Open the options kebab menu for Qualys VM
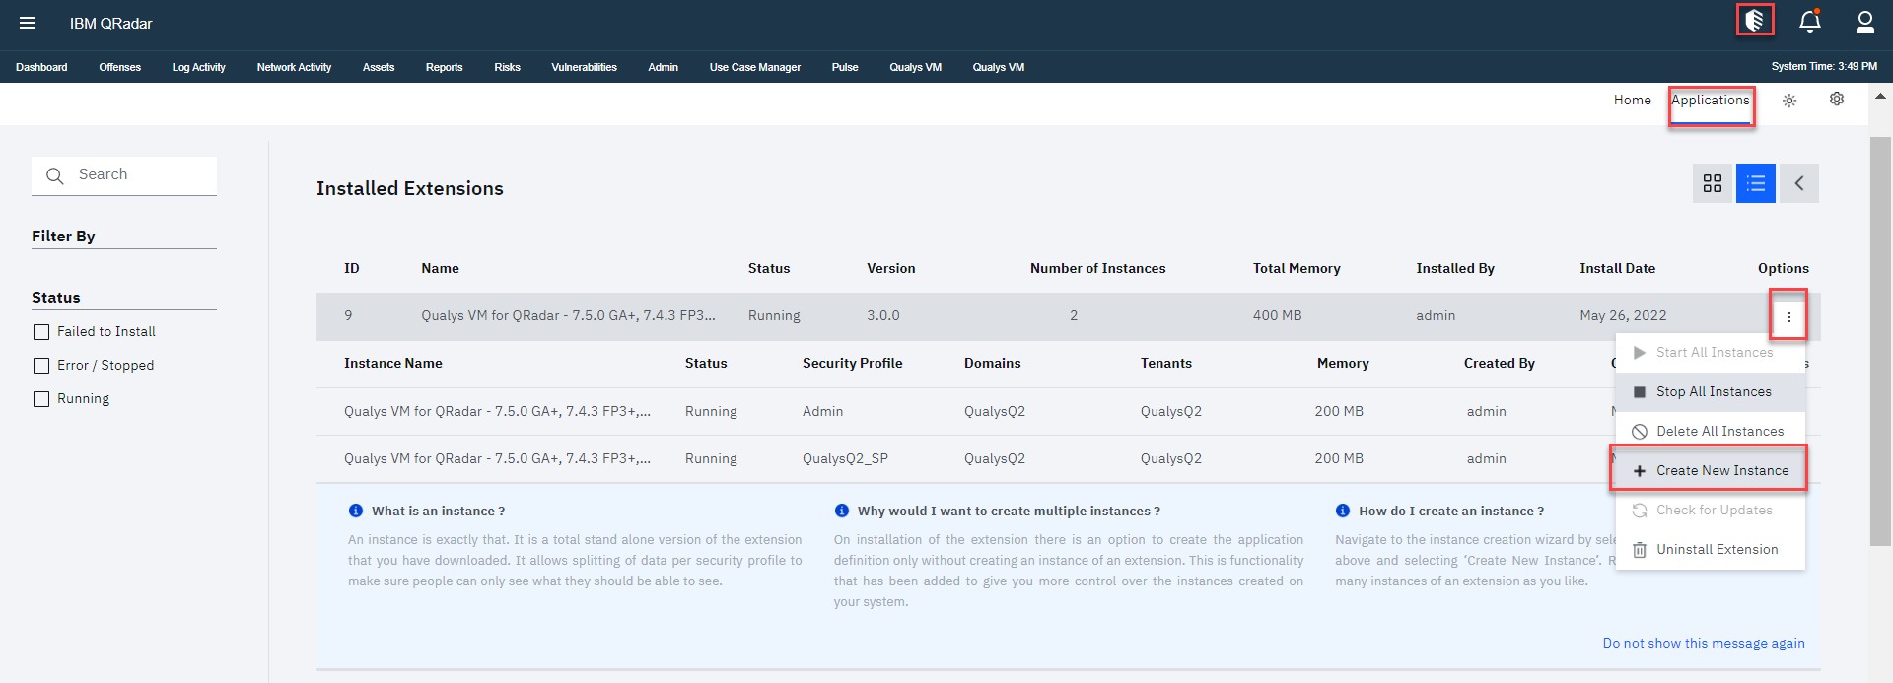1893x683 pixels. tap(1788, 316)
